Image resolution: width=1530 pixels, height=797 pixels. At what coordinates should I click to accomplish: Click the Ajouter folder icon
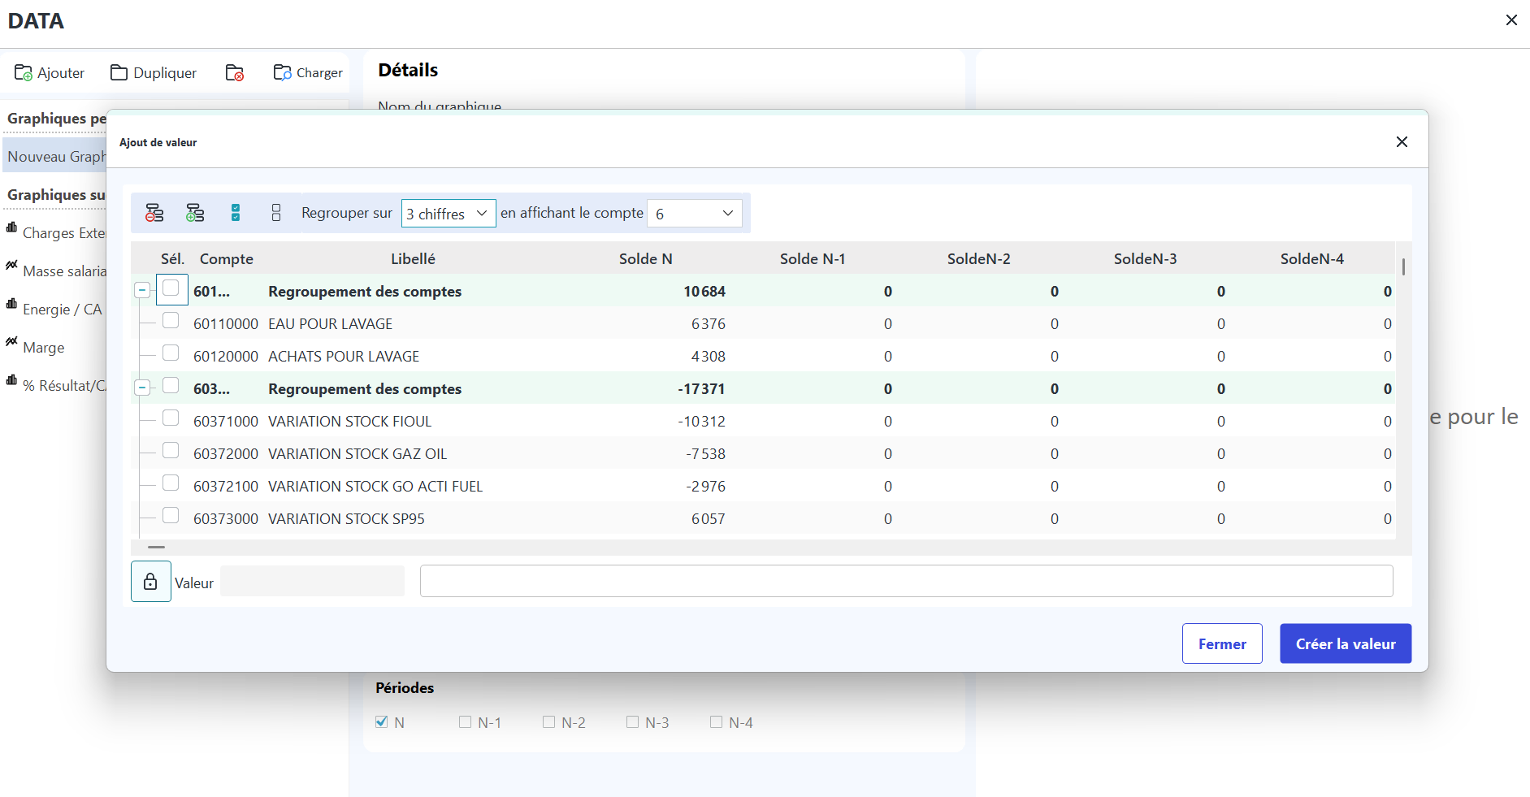pos(24,73)
